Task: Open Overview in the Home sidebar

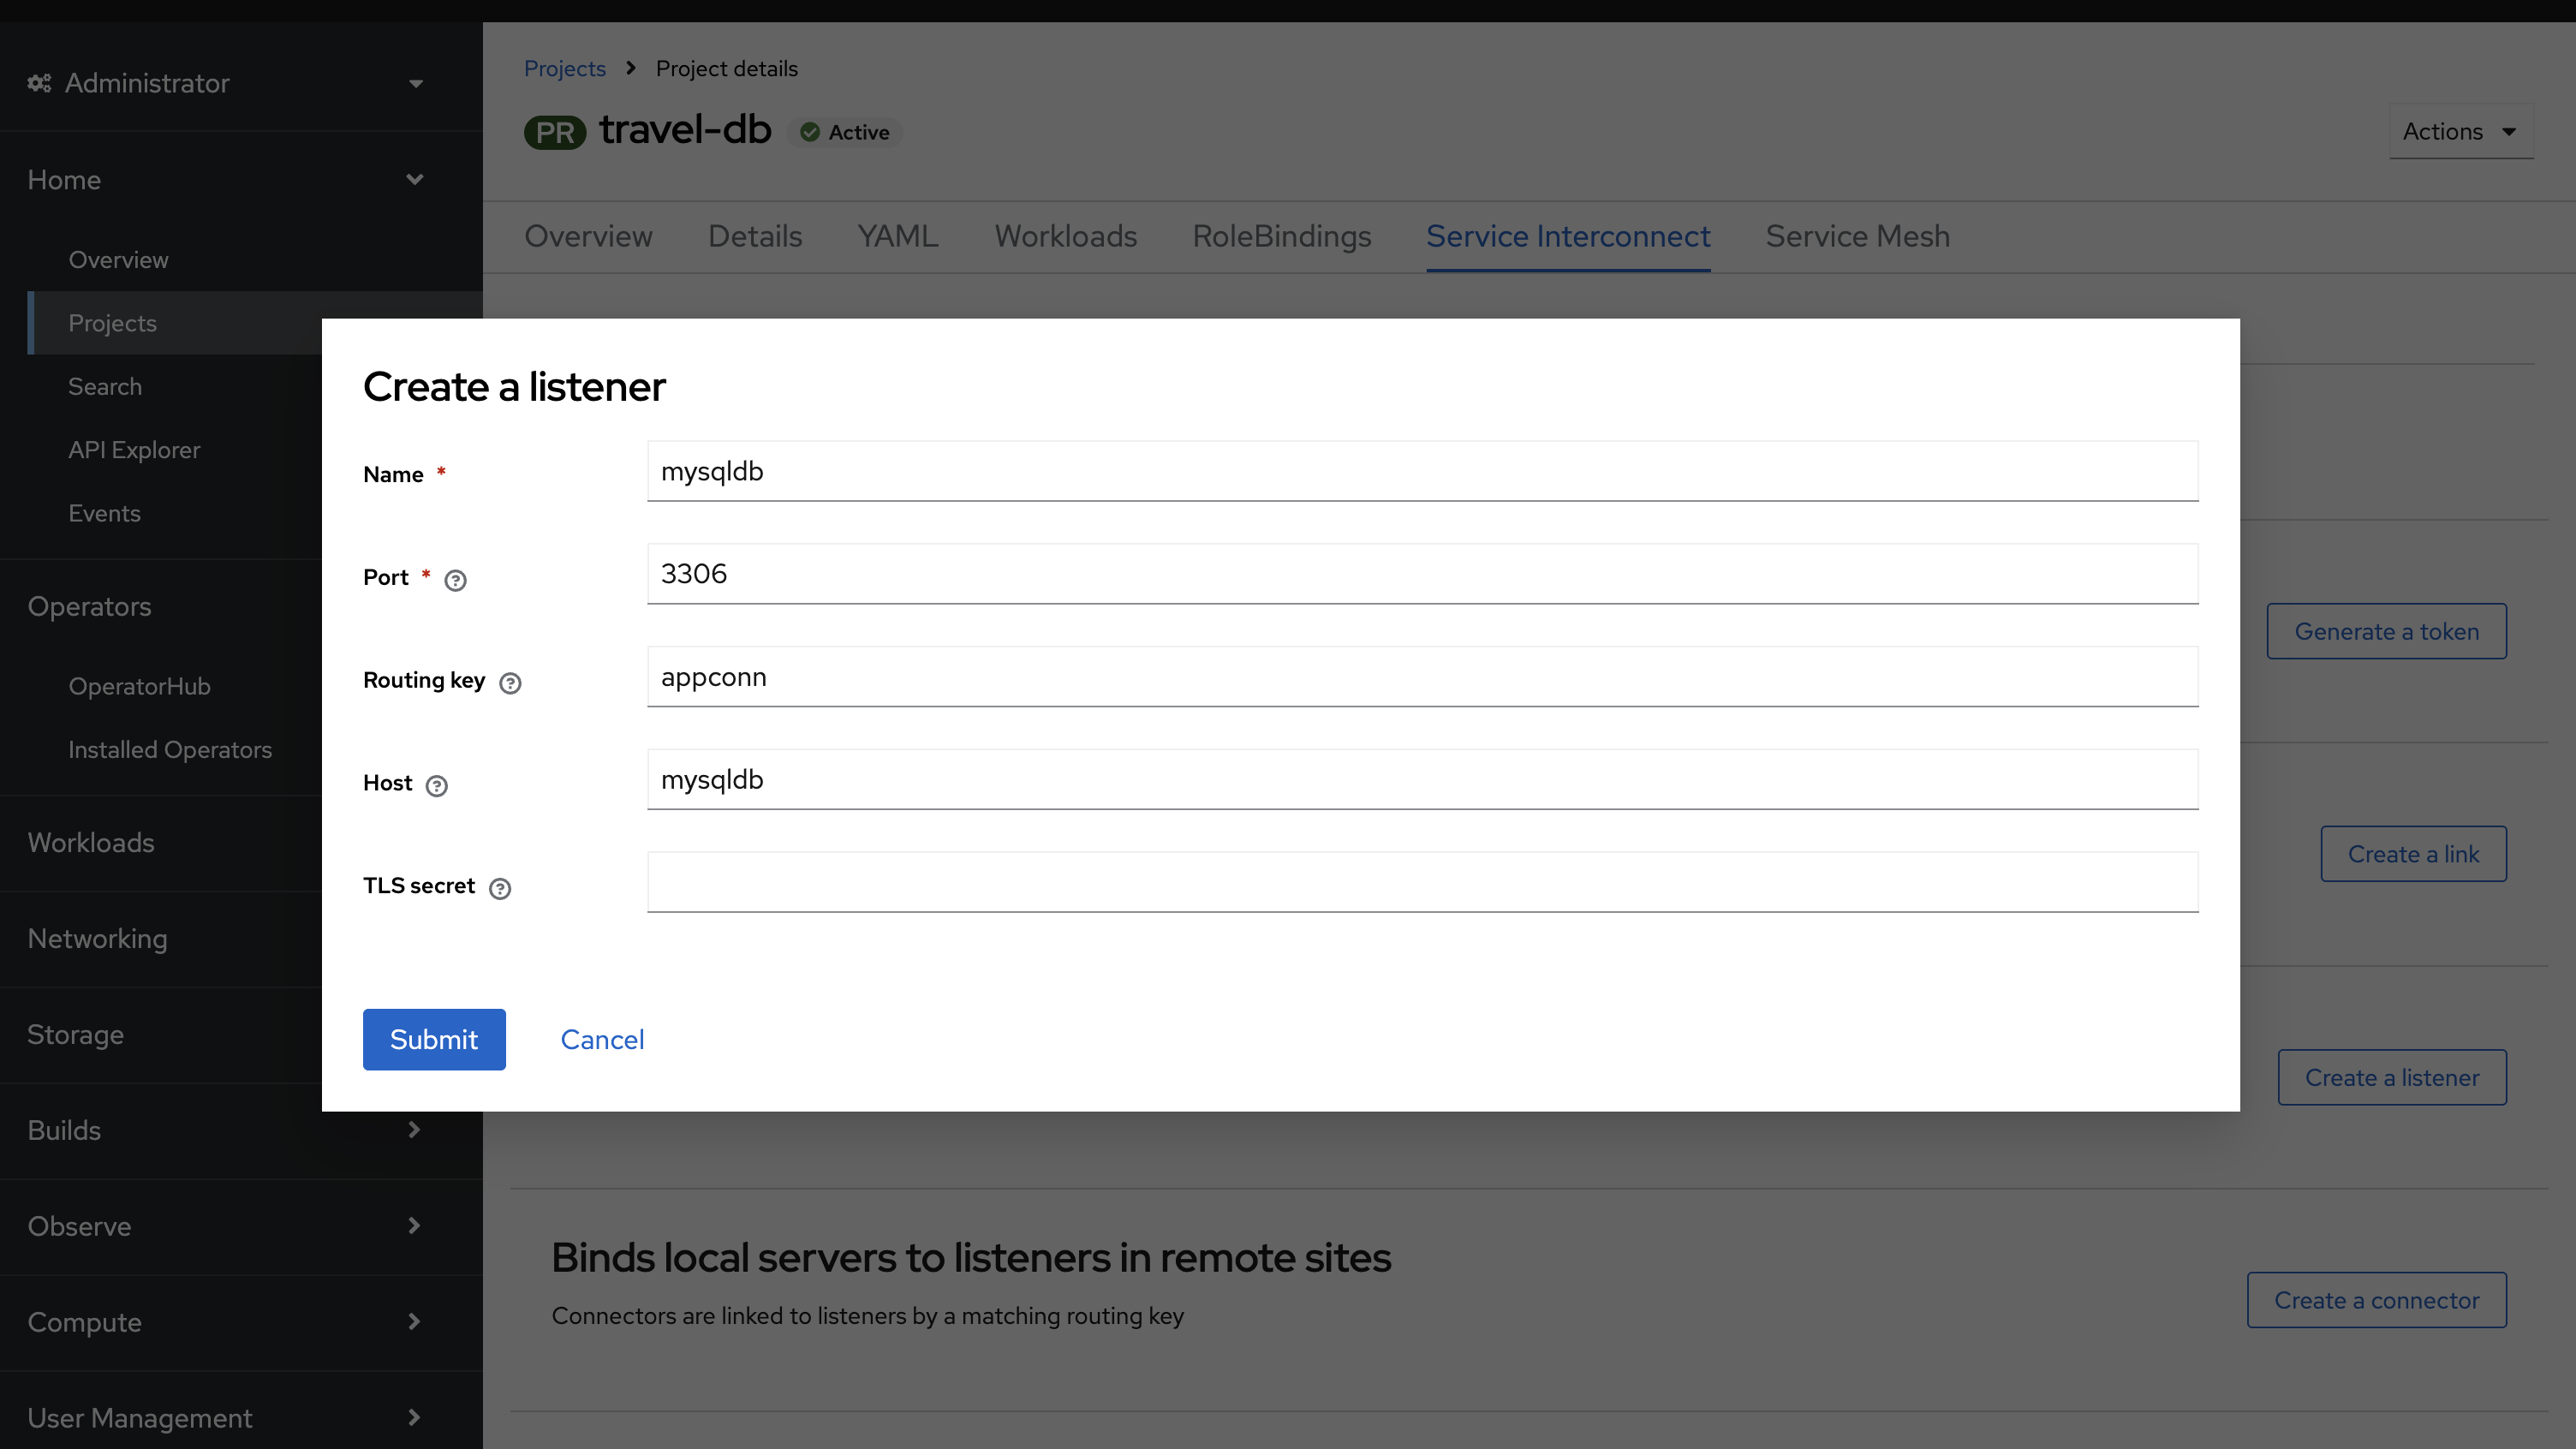Action: [x=118, y=260]
